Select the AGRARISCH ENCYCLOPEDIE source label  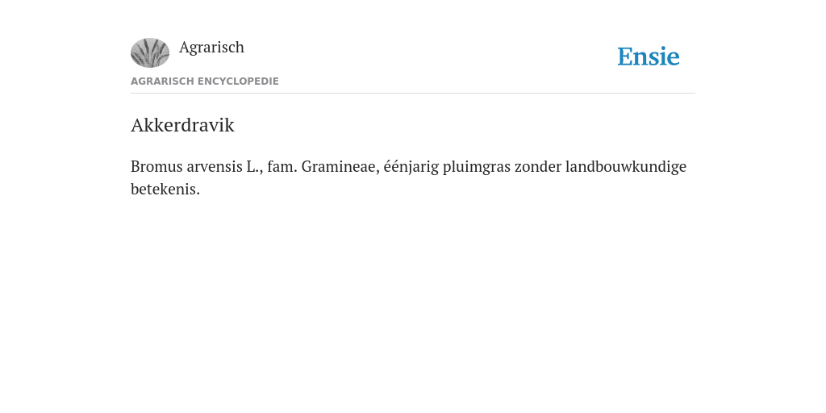coord(204,81)
